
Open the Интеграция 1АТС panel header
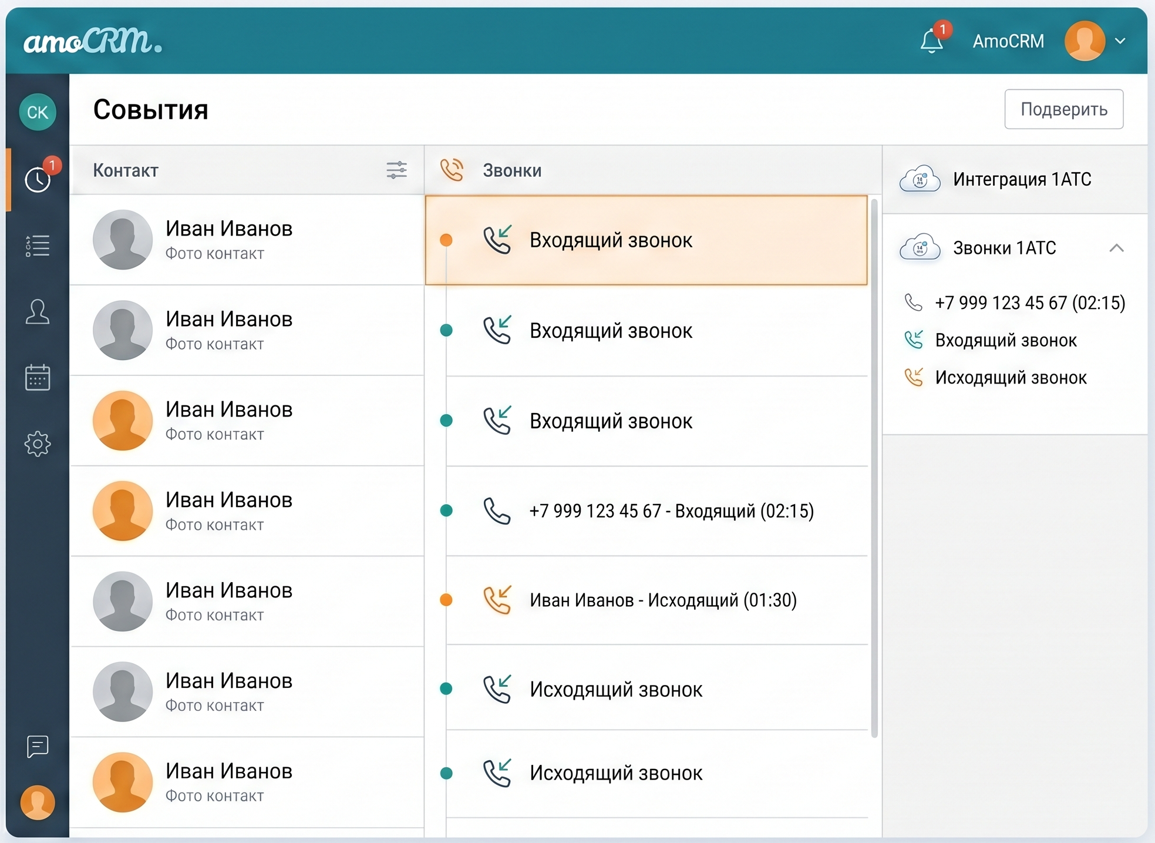[x=1022, y=179]
